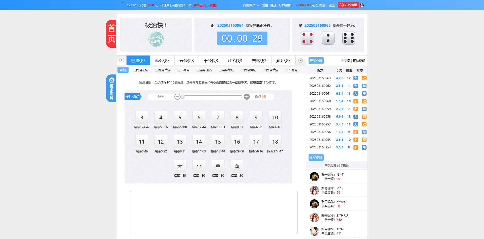Click the red 首页 home side tab

click(111, 34)
